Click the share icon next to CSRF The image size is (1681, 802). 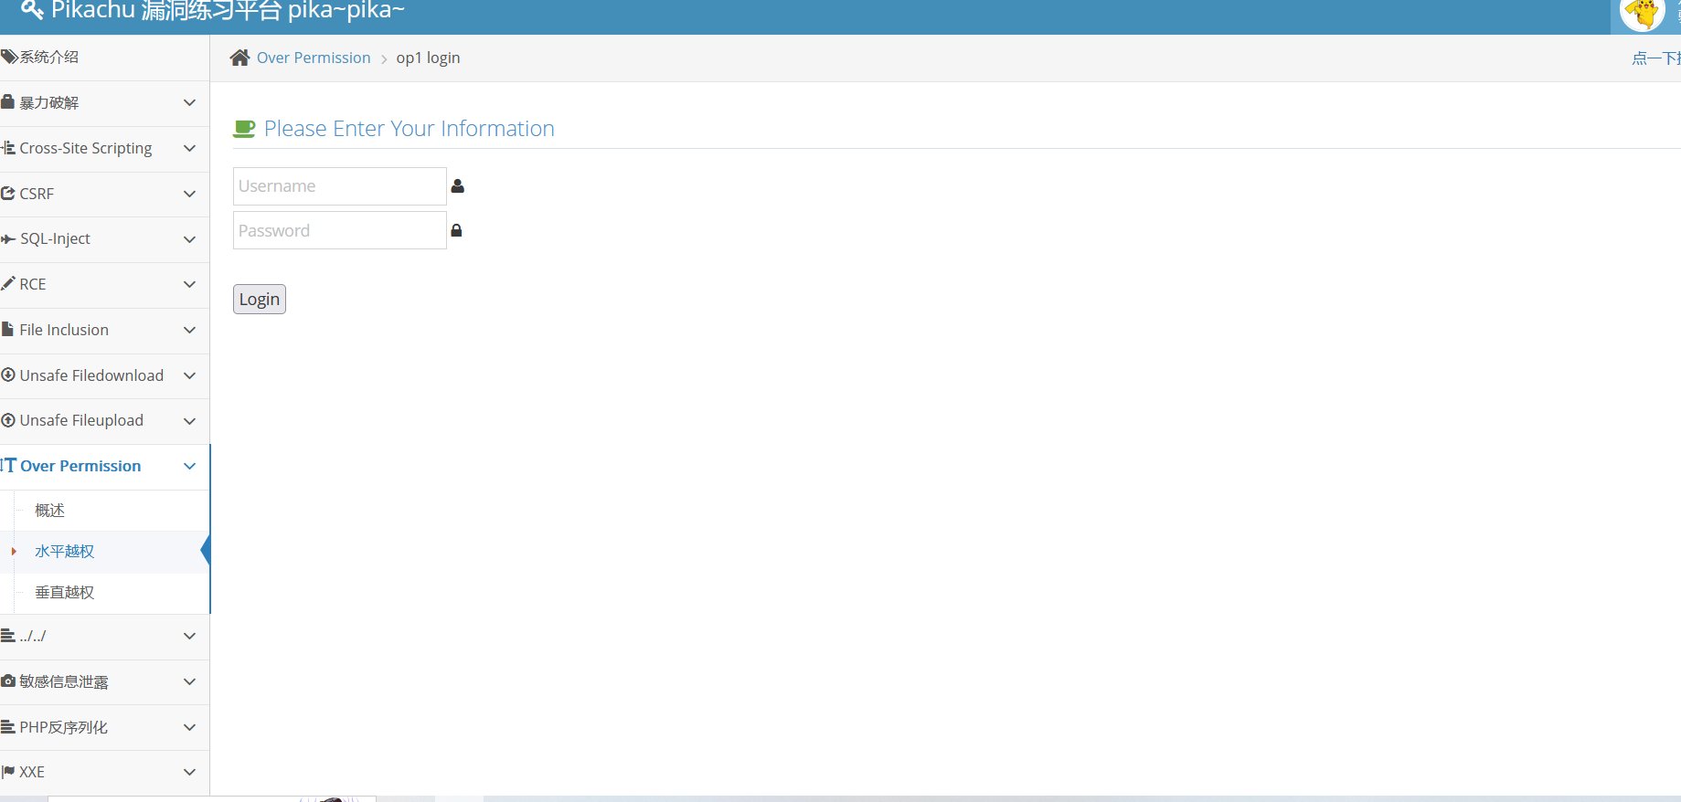tap(8, 194)
